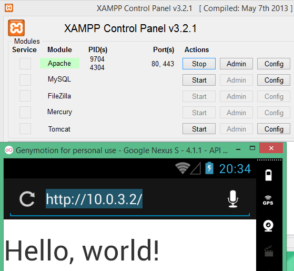Maximize the Genymotion window

[x=252, y=148]
